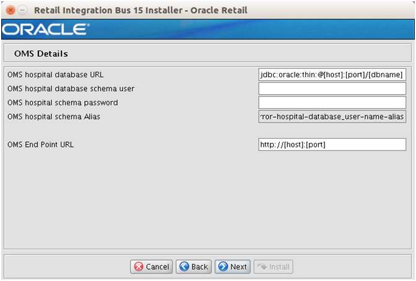Click the "OMS End Point URL" label
This screenshot has height=281, width=416.
tap(41, 145)
